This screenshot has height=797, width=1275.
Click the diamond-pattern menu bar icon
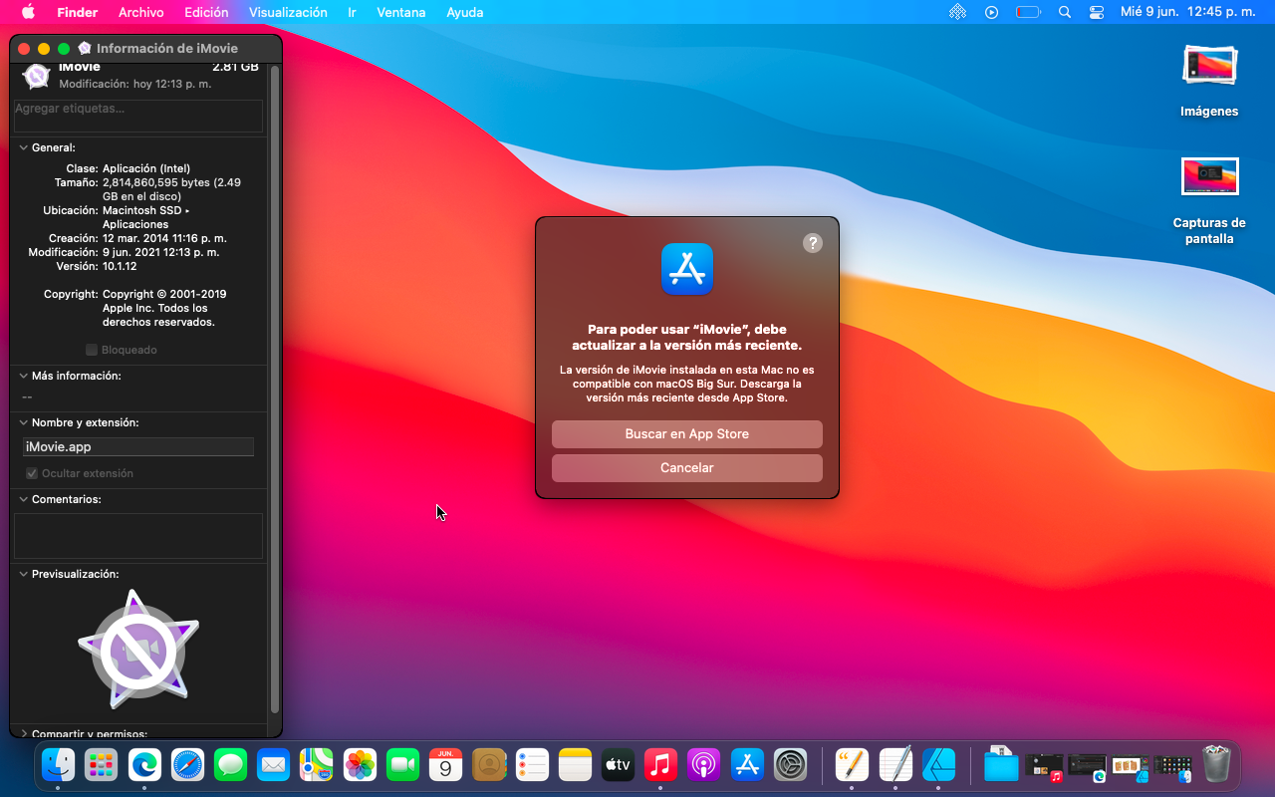click(957, 12)
